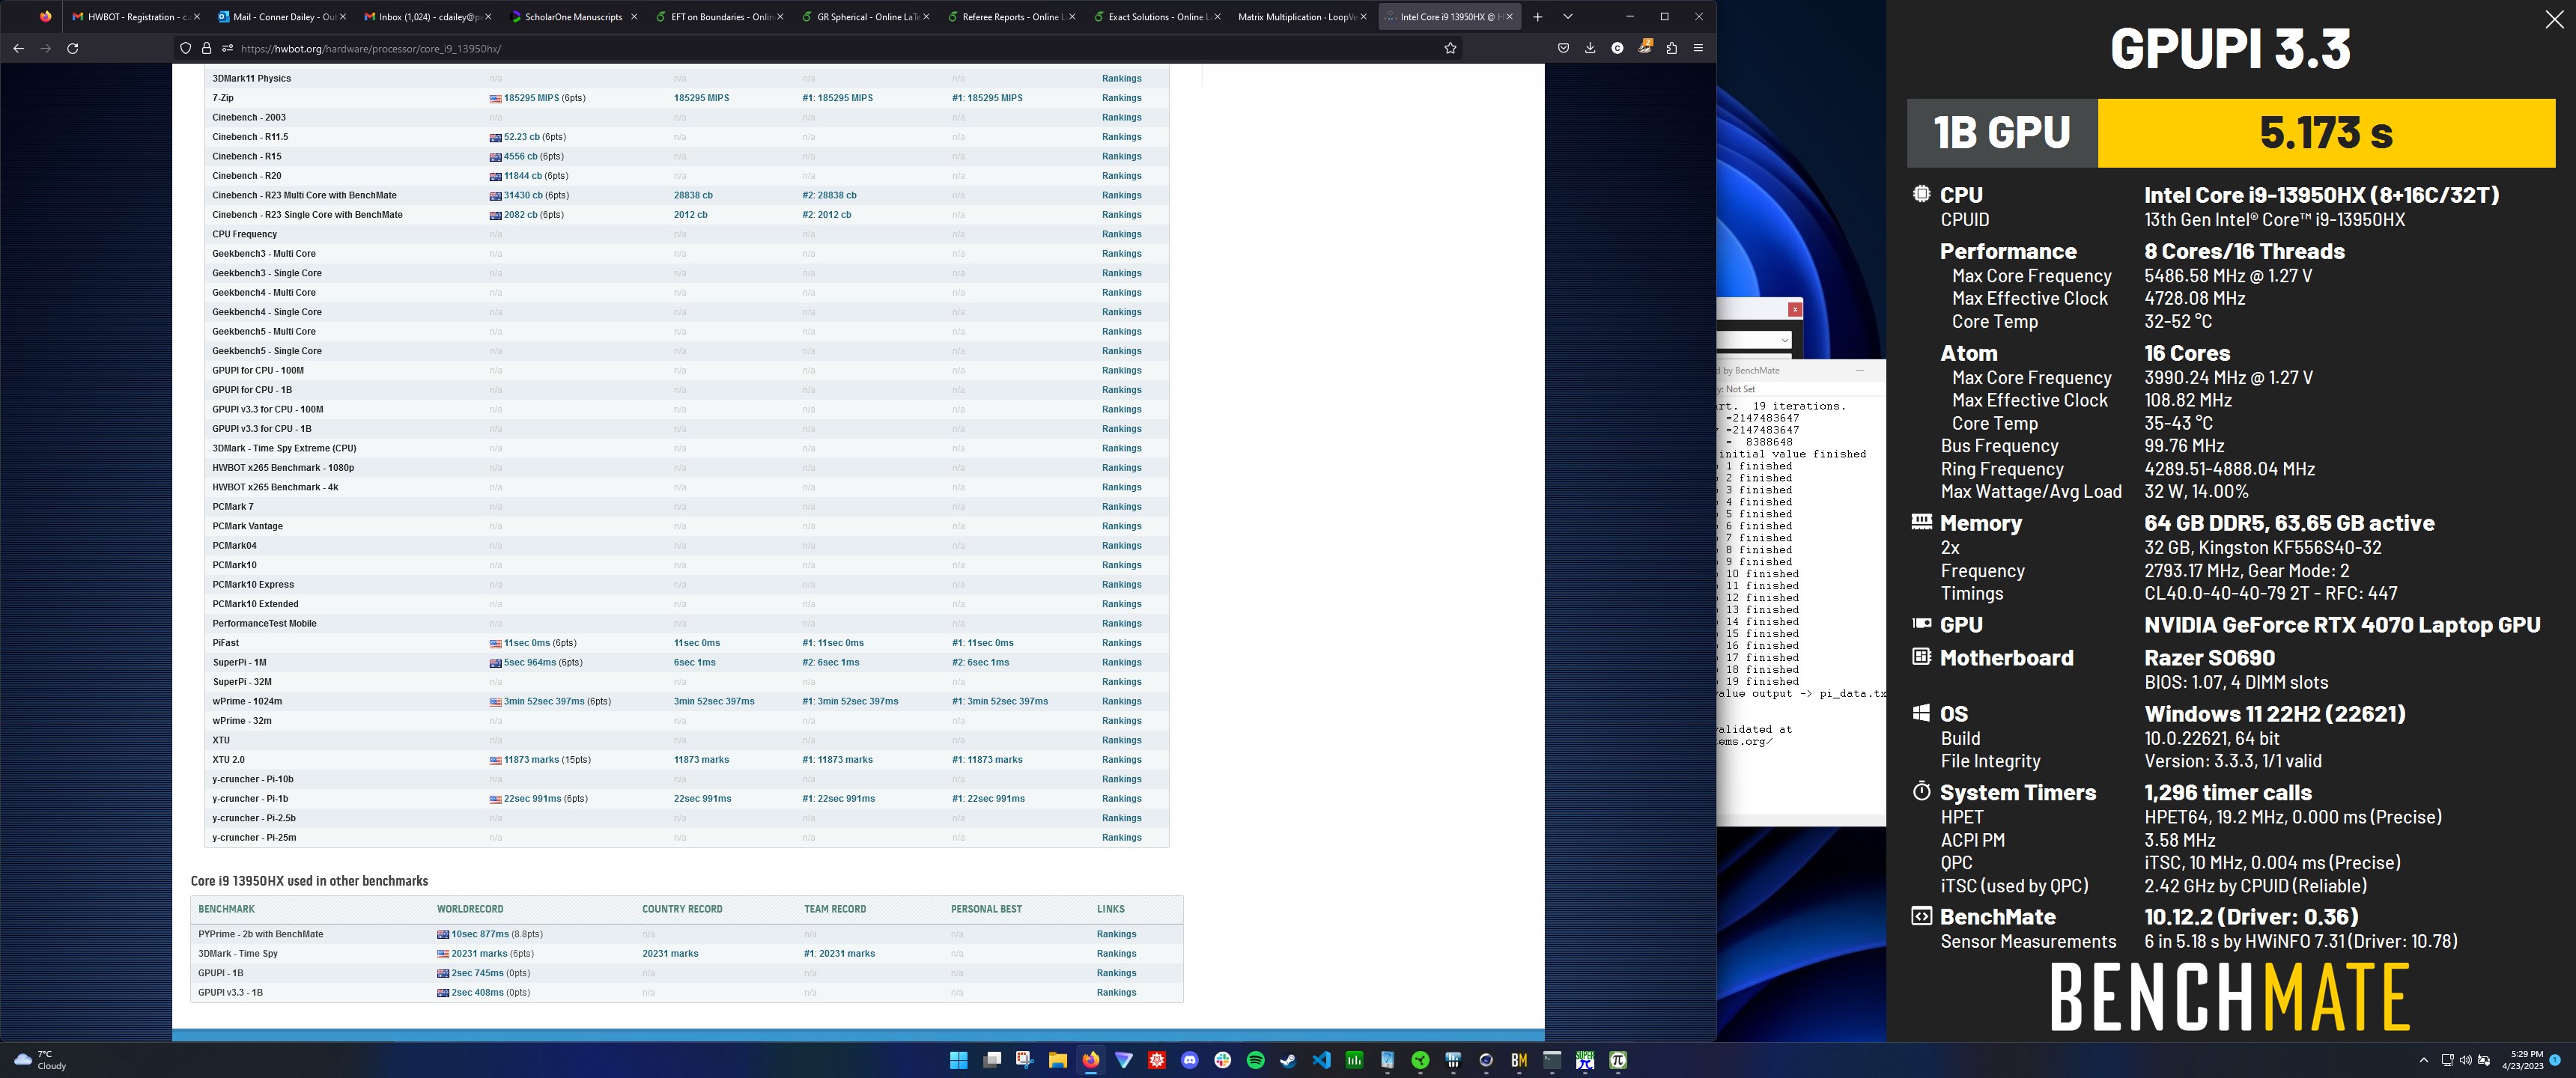Close the BenchMate result overlay
2576x1078 pixels.
click(x=2554, y=20)
